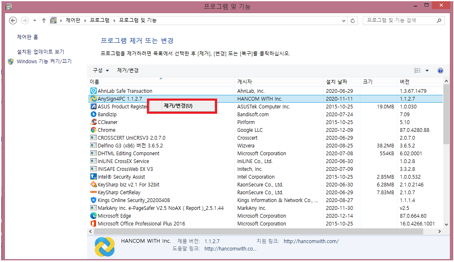
Task: Click the version 87.0.664.60 cell
Action: [x=413, y=216]
